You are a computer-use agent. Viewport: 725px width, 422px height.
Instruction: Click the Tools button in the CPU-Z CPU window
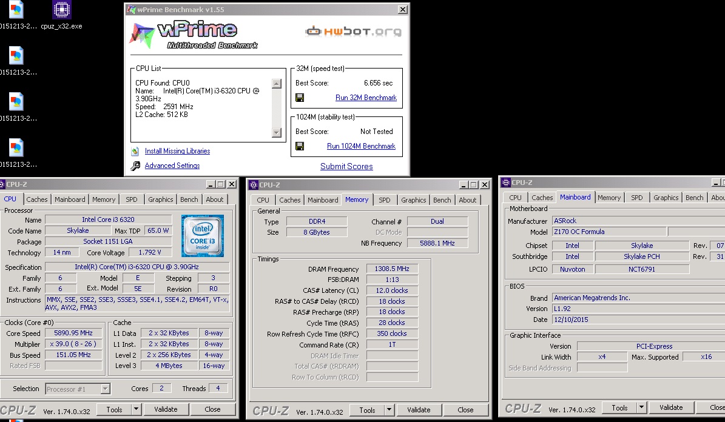click(x=114, y=409)
